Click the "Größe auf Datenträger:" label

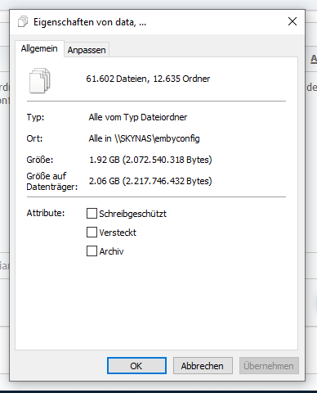pyautogui.click(x=52, y=182)
